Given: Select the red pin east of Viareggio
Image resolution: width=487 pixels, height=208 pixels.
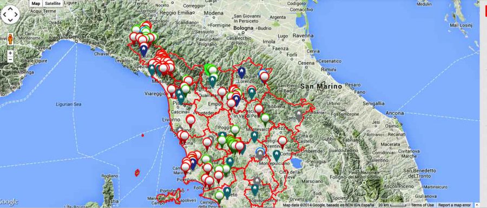Looking at the screenshot, I should pos(172,91).
